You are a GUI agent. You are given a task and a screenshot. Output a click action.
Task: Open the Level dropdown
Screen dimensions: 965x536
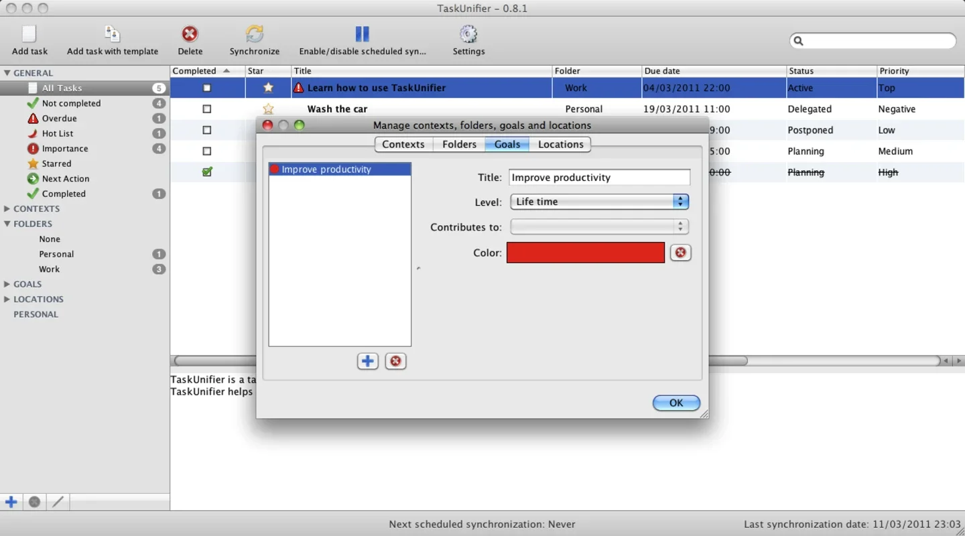point(600,202)
